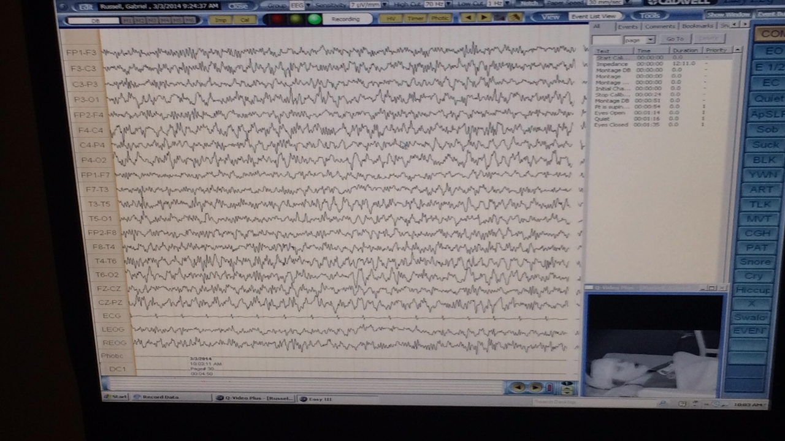Click the Go To input field
This screenshot has width=785, height=441.
pos(607,40)
